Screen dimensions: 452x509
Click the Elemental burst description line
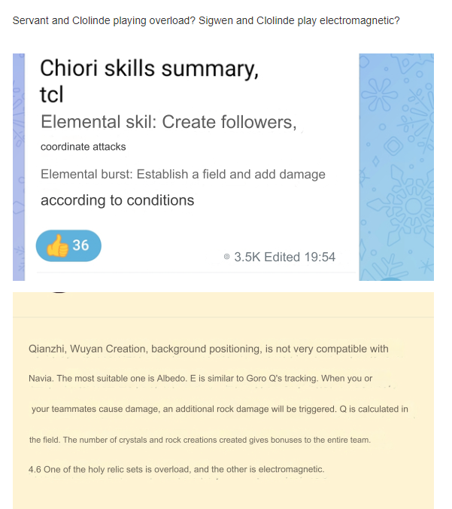[x=183, y=175]
